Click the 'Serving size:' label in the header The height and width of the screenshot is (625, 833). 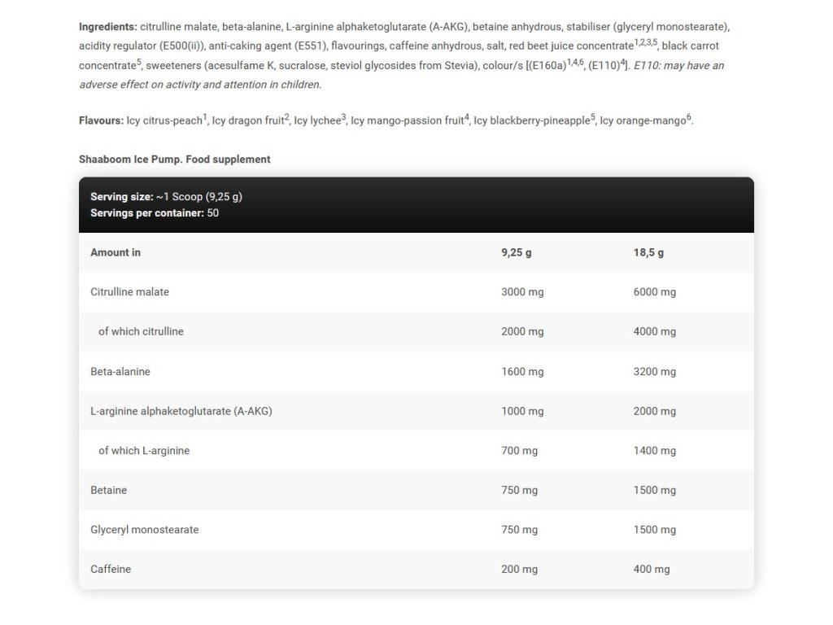click(121, 197)
